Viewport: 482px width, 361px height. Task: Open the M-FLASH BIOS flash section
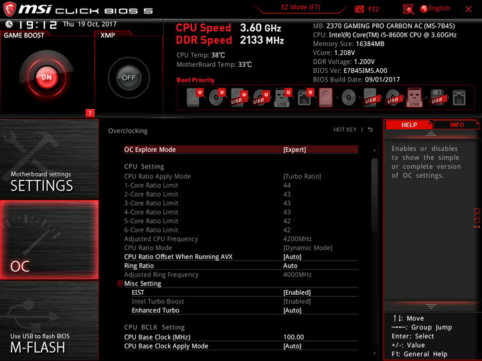[49, 321]
